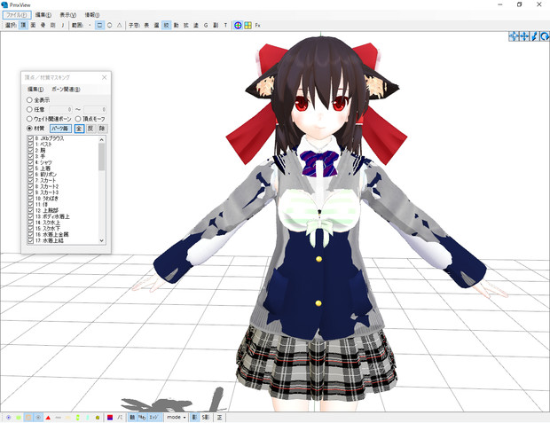
Task: Click the material list scrollbar thumb
Action: coord(102,157)
